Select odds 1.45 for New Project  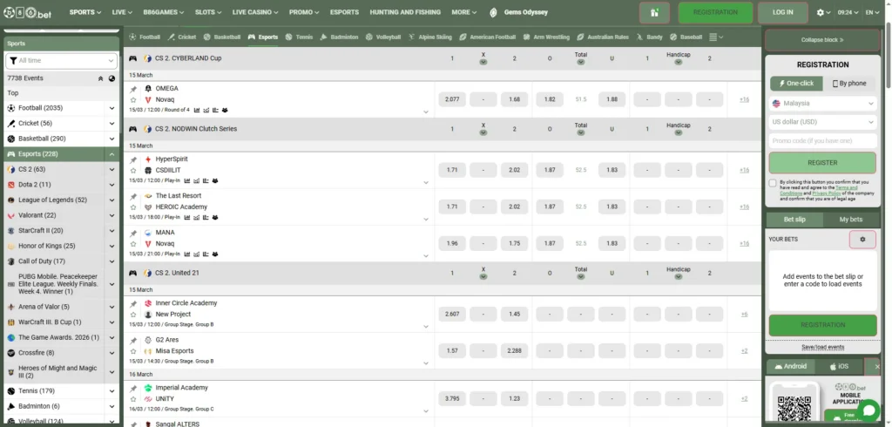tap(514, 315)
